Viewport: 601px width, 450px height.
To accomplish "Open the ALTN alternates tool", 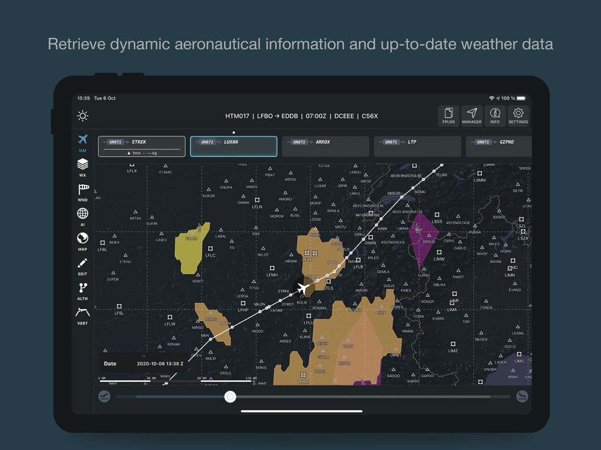I will point(82,288).
